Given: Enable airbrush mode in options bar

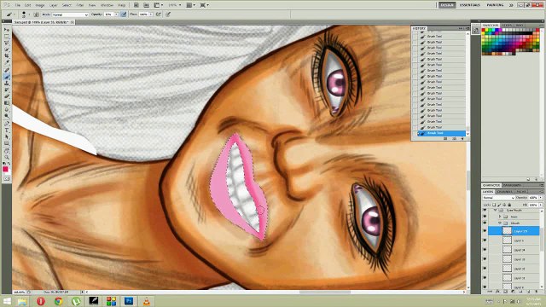Looking at the screenshot, I should coord(159,14).
